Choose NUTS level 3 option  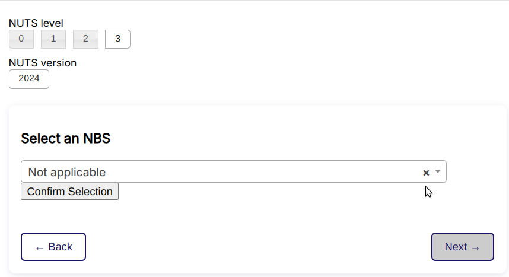(x=117, y=39)
